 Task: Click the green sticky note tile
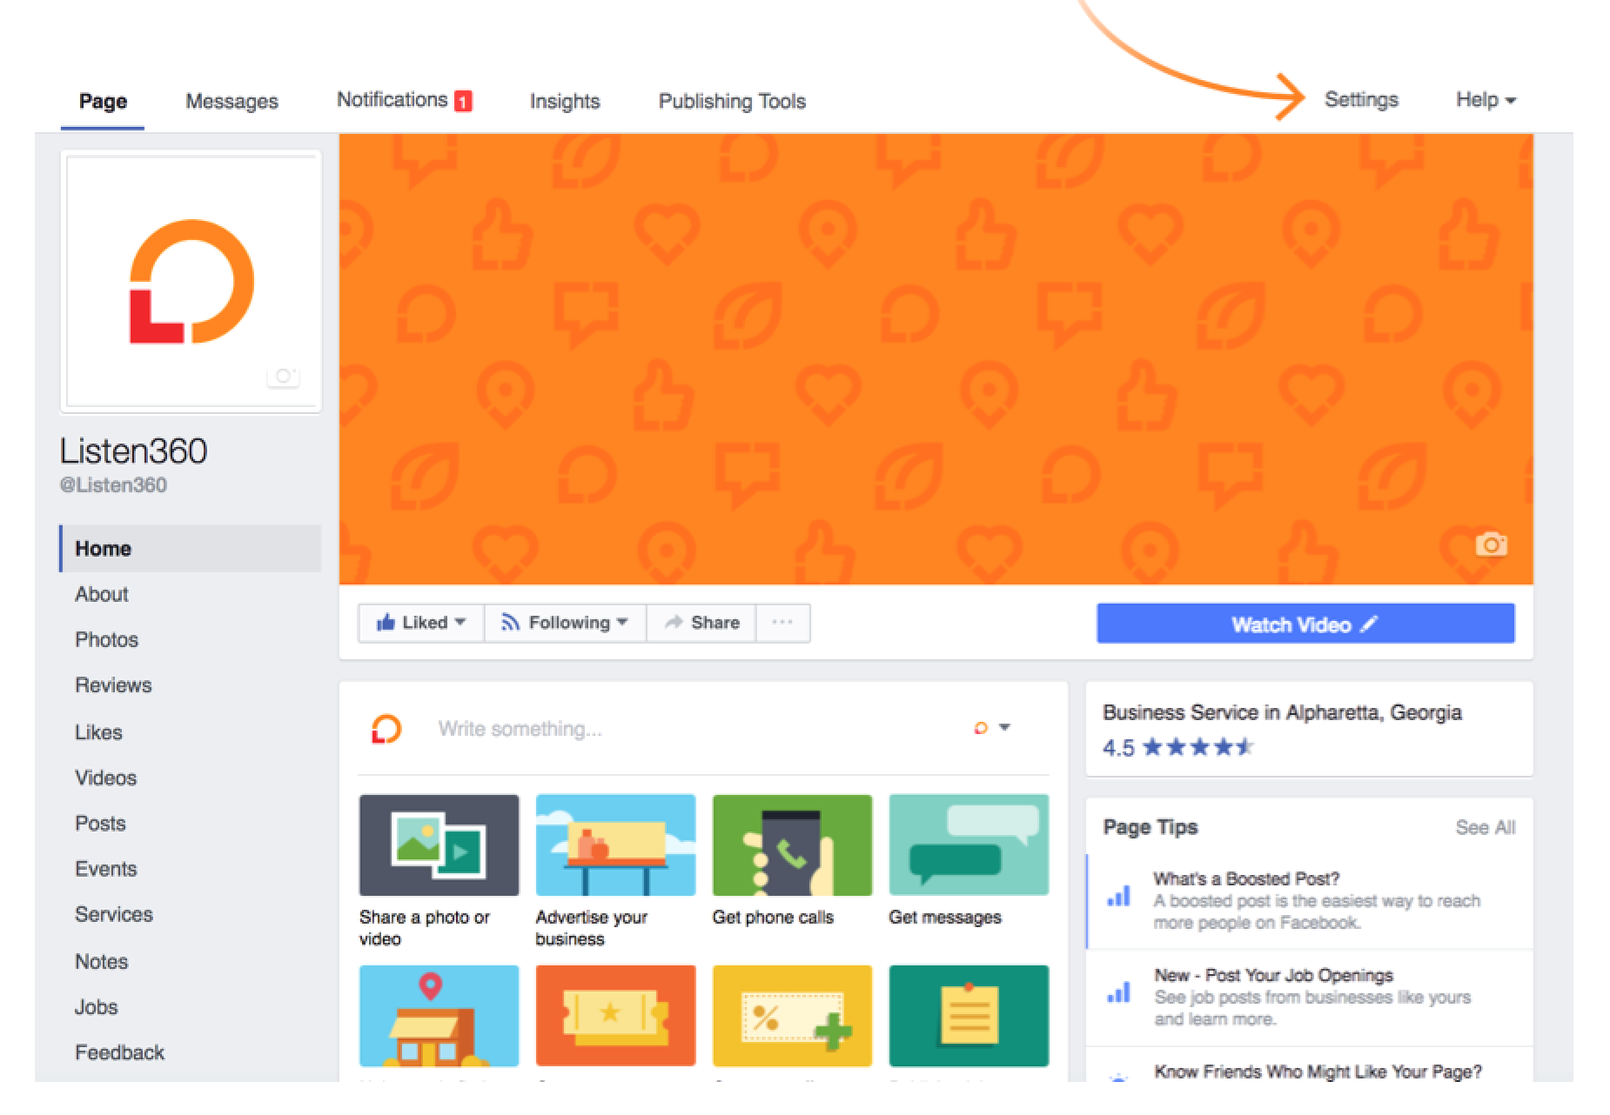(969, 1015)
